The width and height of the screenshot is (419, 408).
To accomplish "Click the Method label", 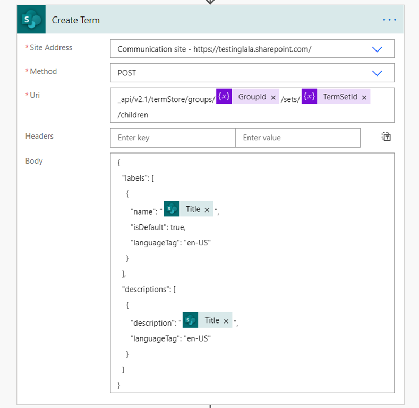I will (44, 71).
